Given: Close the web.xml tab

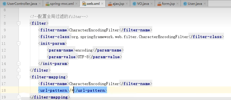Looking at the screenshot, I should (102, 4).
